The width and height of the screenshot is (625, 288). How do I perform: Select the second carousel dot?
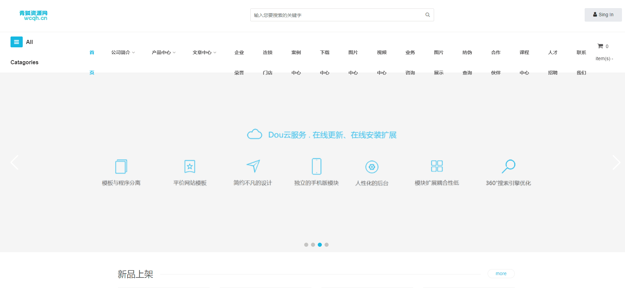click(313, 245)
